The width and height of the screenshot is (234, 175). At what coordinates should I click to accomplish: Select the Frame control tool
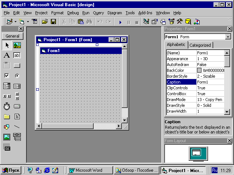7,66
